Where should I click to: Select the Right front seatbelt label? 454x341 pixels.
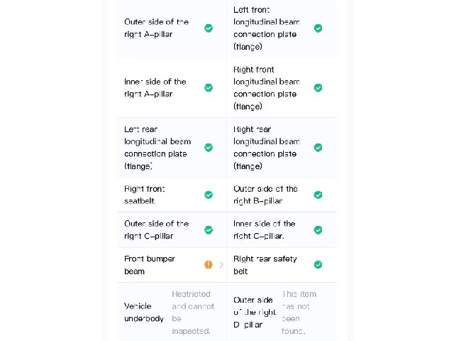145,195
